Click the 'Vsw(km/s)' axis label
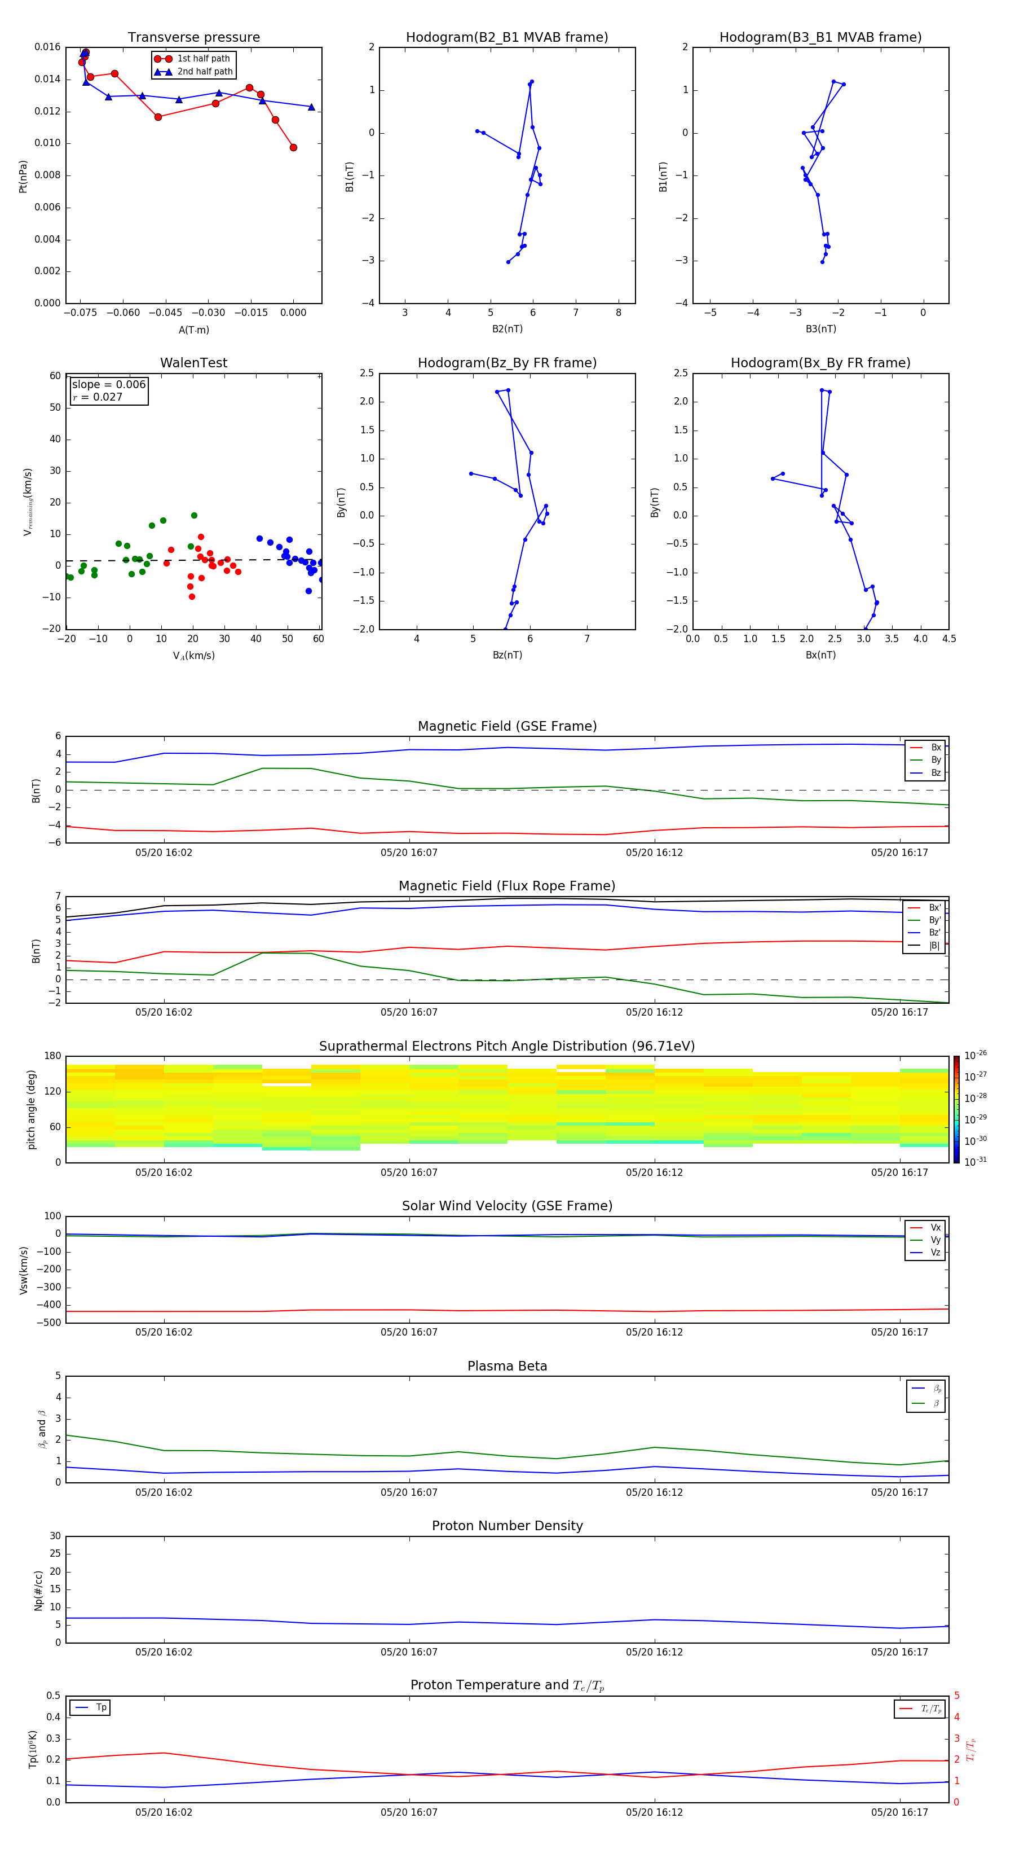Image resolution: width=1015 pixels, height=1862 pixels. (24, 1270)
